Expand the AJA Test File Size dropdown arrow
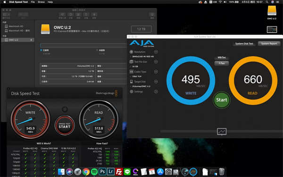Screen dimensions: 283x177 (x=156, y=62)
